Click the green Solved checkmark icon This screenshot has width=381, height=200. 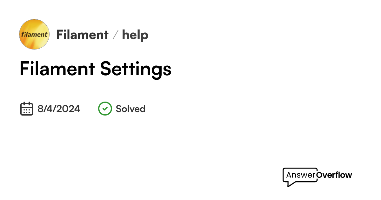(x=105, y=109)
